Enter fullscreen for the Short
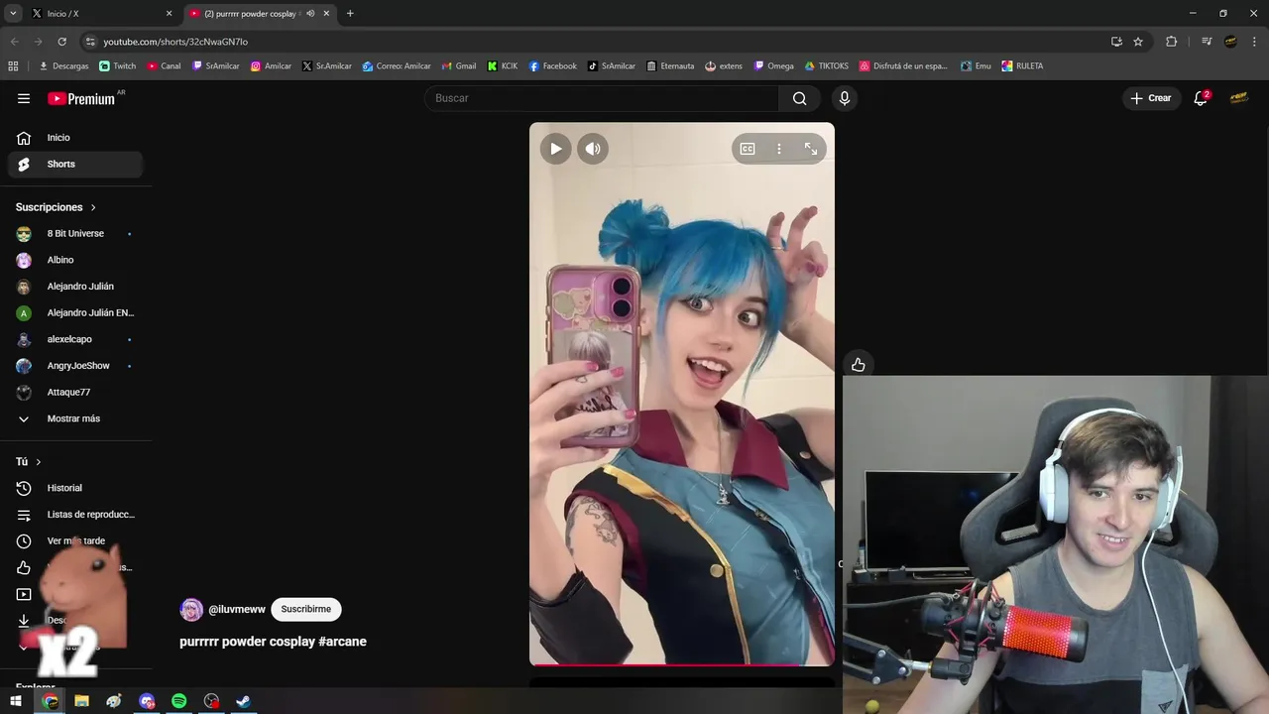The image size is (1269, 714). coord(811,149)
